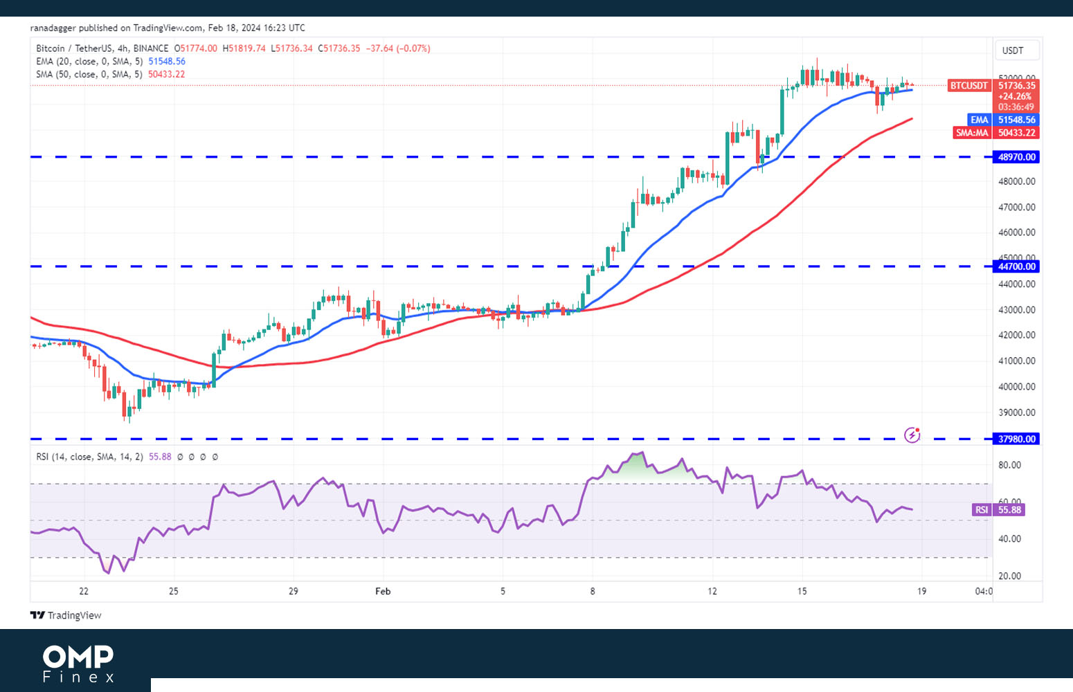Image resolution: width=1073 pixels, height=692 pixels.
Task: Click the 48970.00 level price tag
Action: (1016, 157)
